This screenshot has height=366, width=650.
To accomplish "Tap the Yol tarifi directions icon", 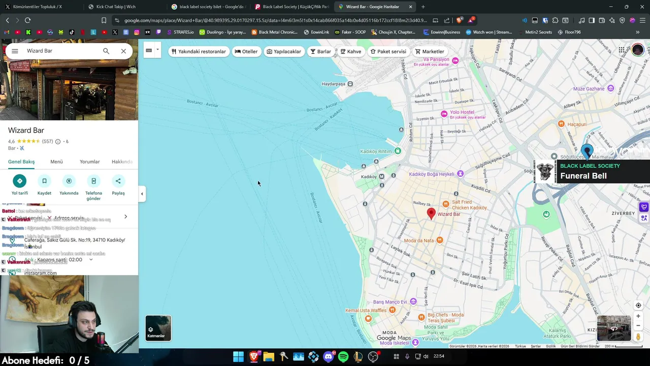I will 20,181.
